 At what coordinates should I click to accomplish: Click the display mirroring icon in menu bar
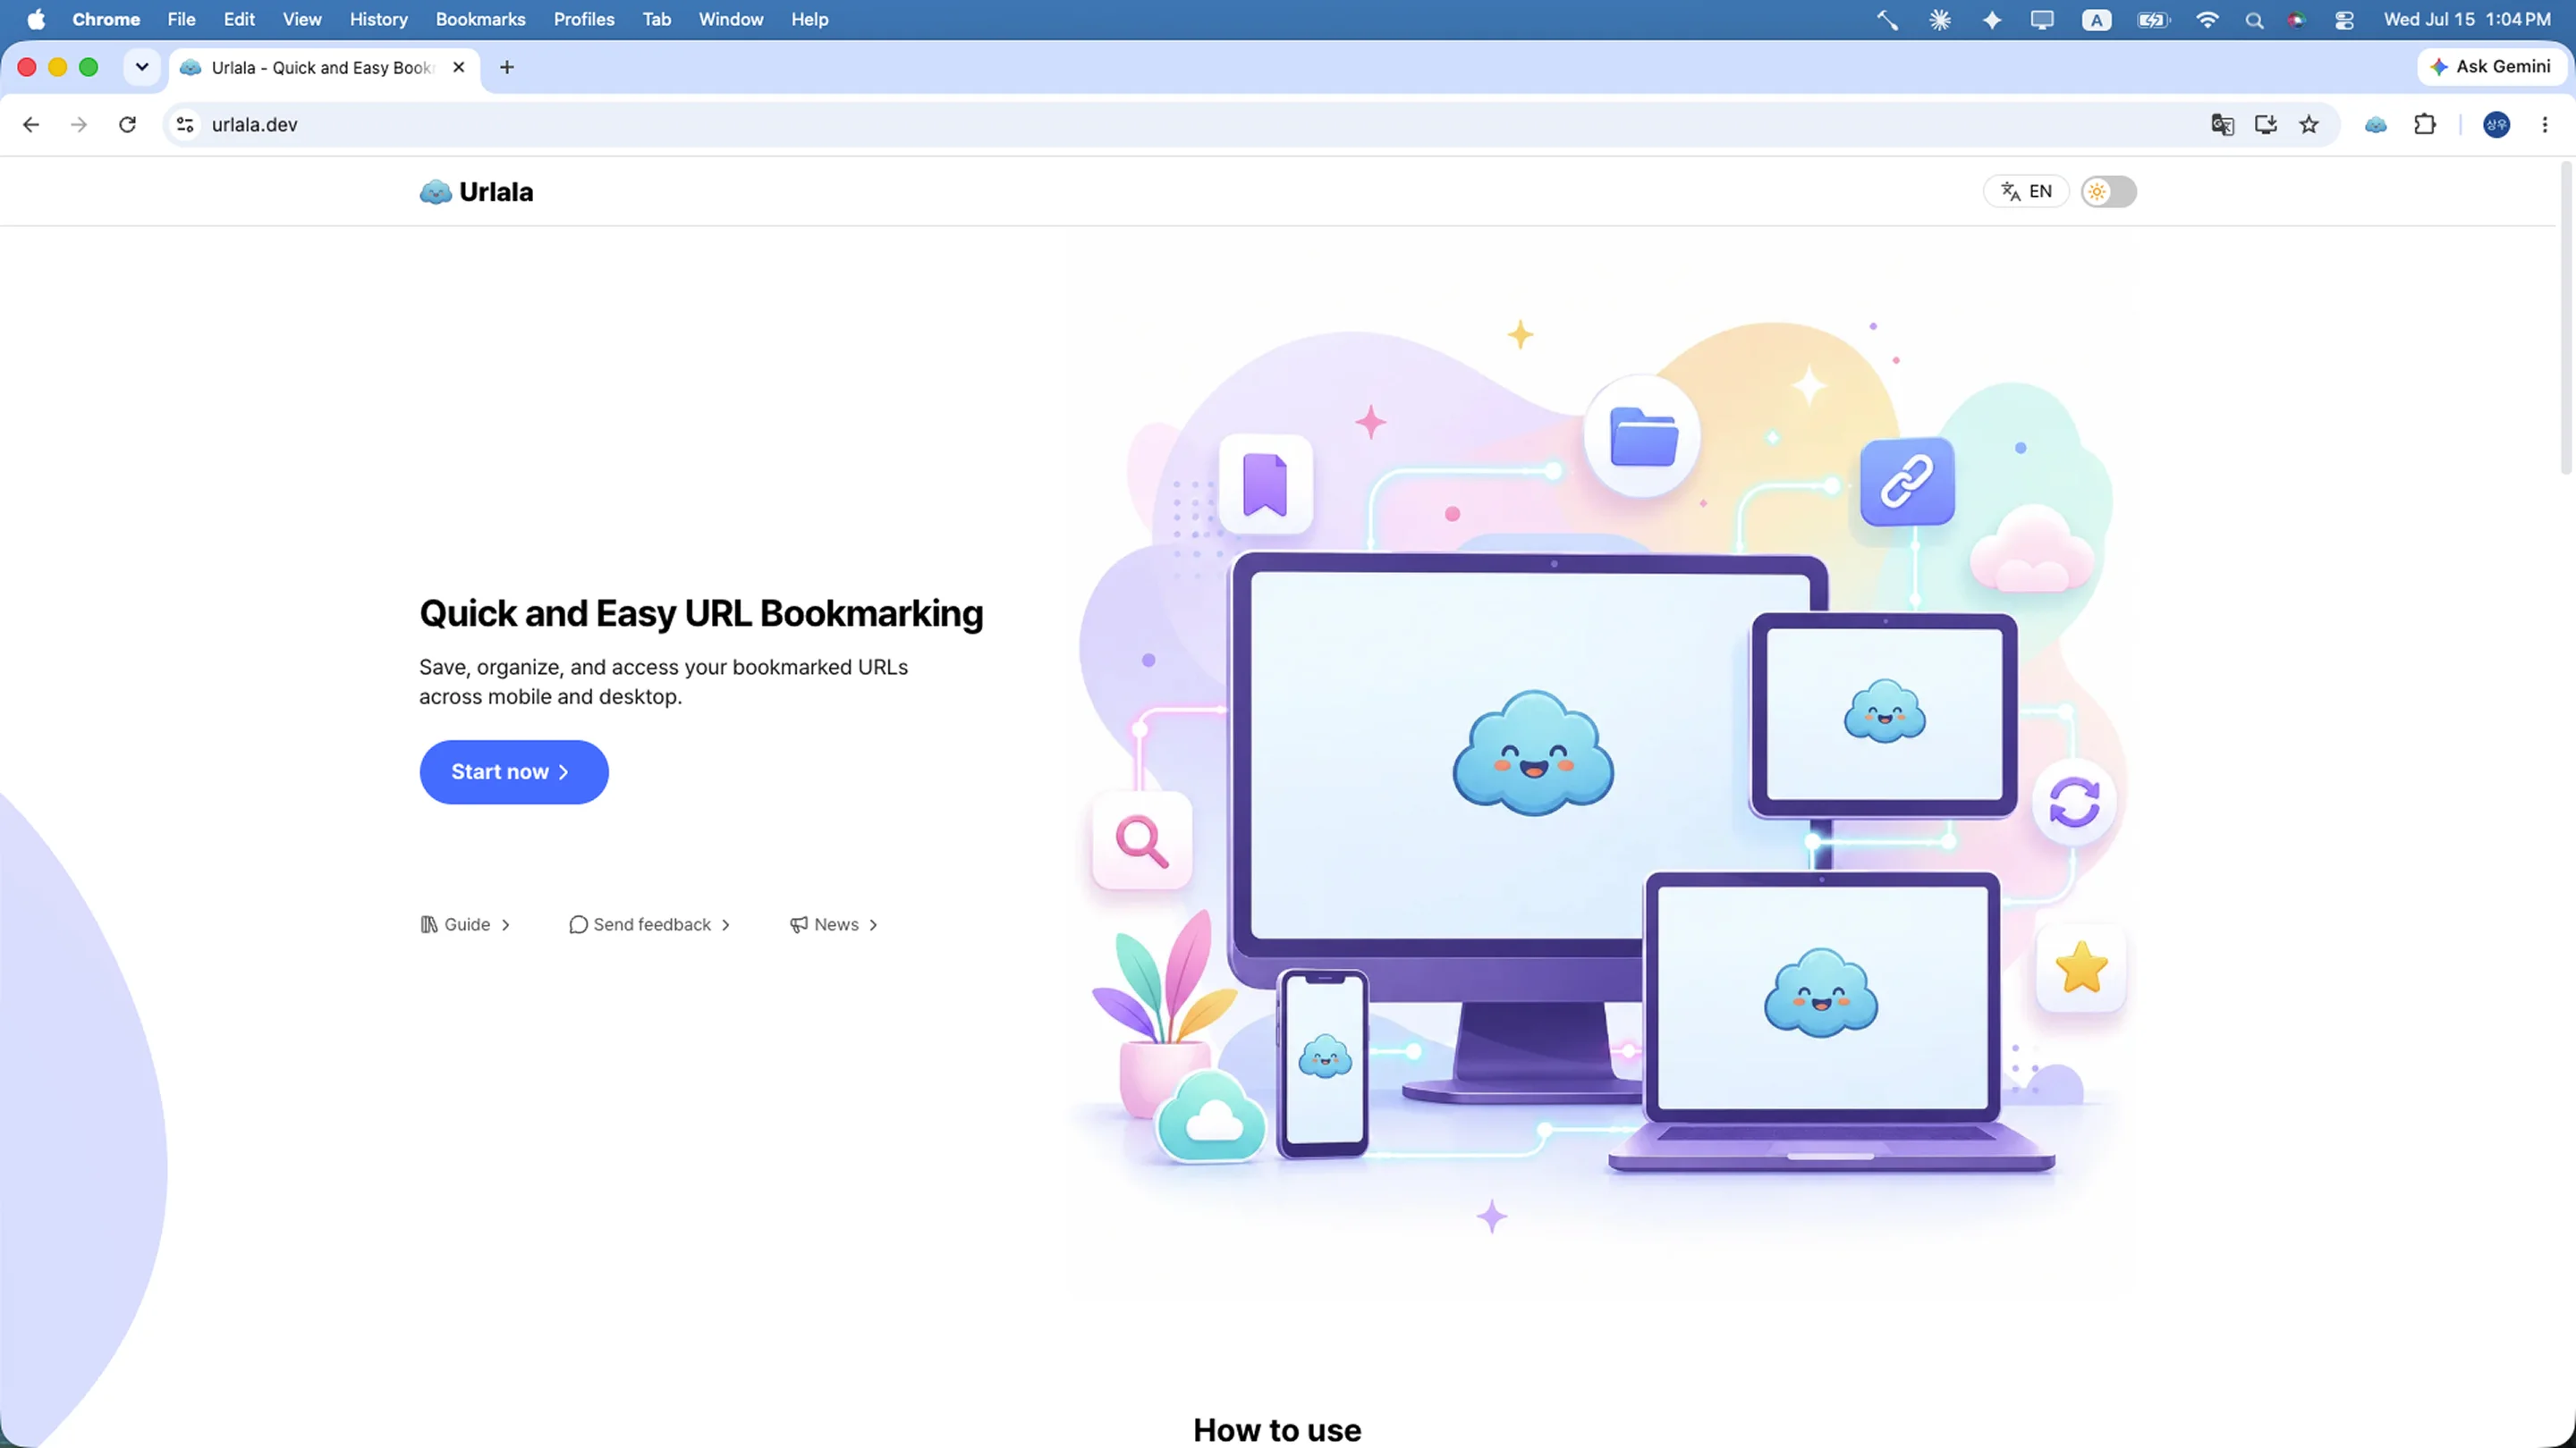(2042, 20)
